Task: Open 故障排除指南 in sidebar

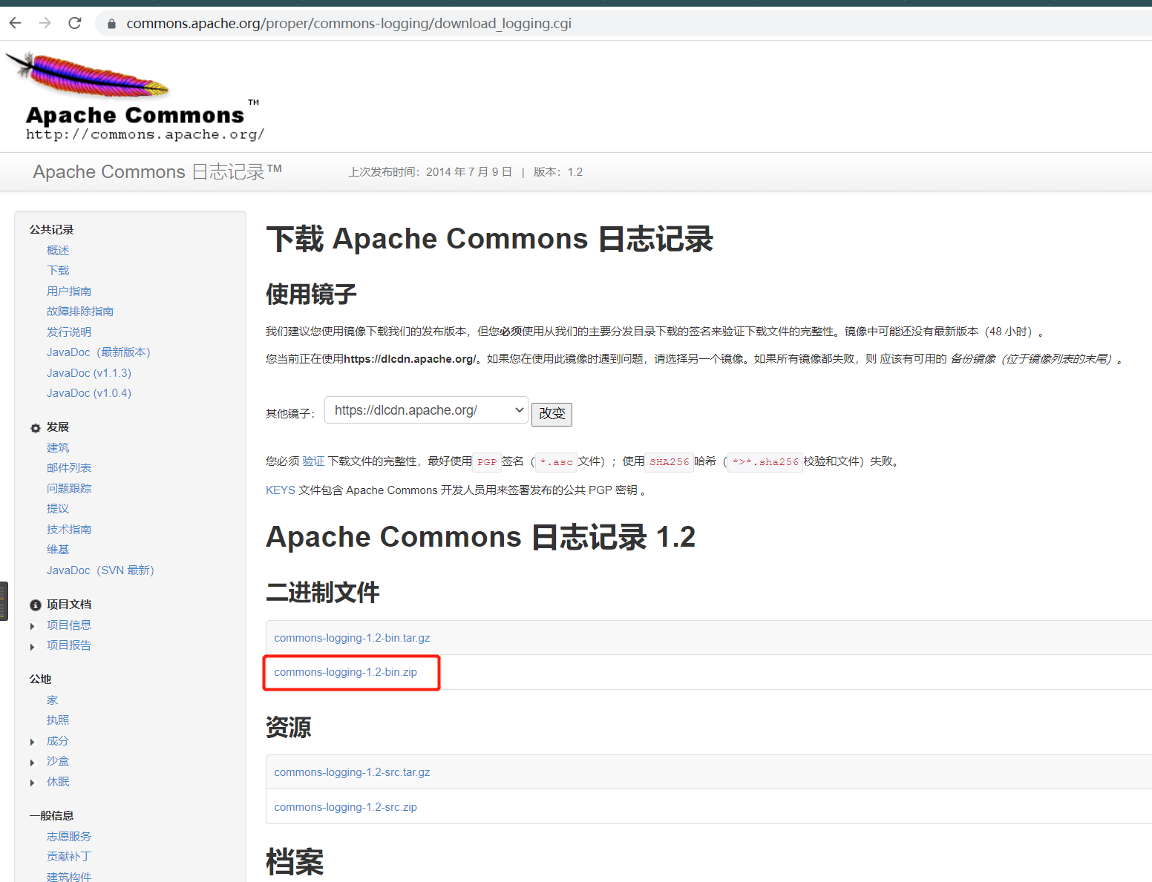Action: [80, 312]
